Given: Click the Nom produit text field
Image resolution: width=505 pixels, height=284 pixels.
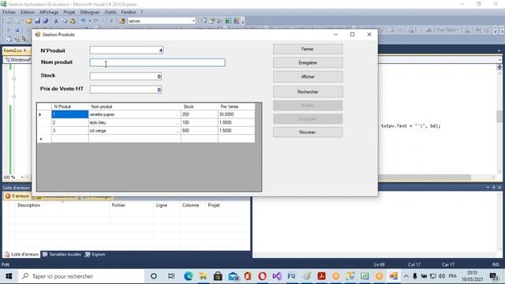Looking at the screenshot, I should coord(157,62).
